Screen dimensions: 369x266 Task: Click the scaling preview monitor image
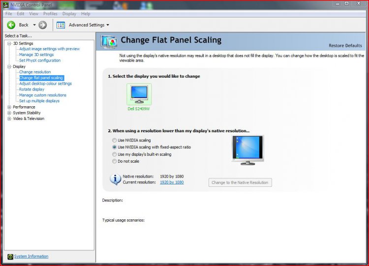(x=247, y=150)
